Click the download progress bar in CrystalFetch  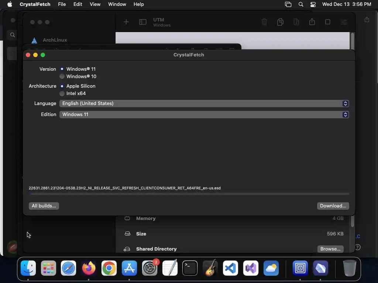point(189,194)
